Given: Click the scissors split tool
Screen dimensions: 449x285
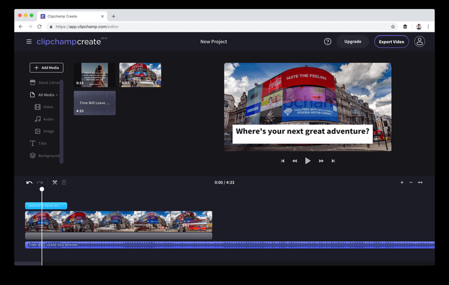Looking at the screenshot, I should (54, 182).
